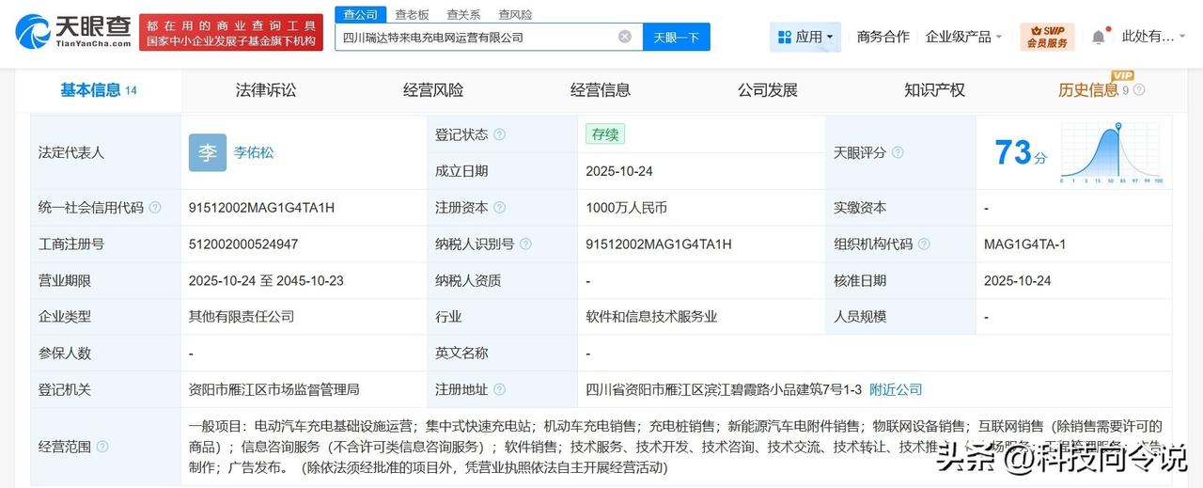1203x488 pixels.
Task: Clear the search box with the X icon
Action: coord(624,37)
